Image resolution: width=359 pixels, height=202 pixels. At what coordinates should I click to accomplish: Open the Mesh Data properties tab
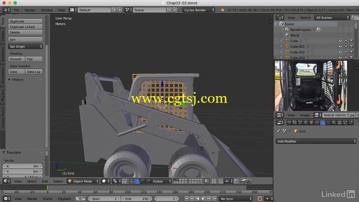328,123
